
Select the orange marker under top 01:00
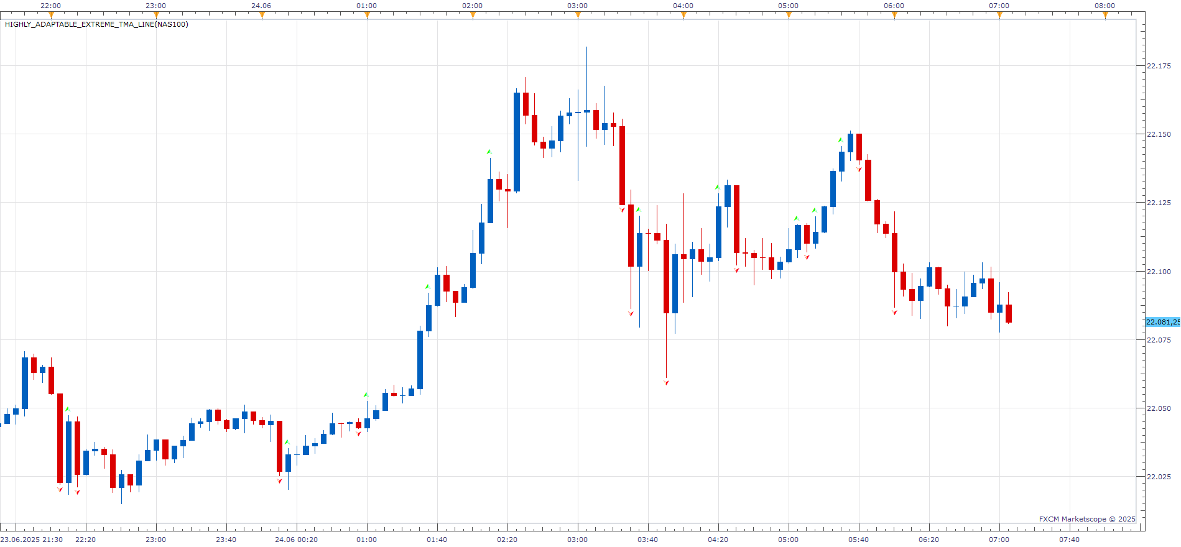point(367,15)
